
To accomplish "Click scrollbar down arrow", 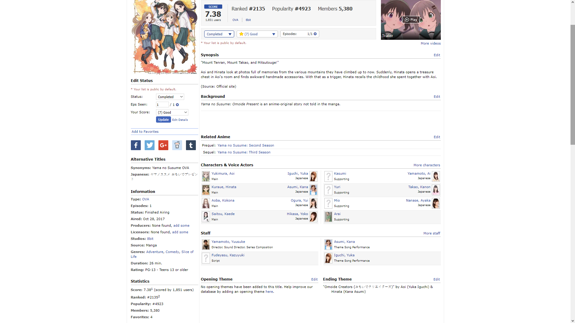I will click(x=573, y=321).
